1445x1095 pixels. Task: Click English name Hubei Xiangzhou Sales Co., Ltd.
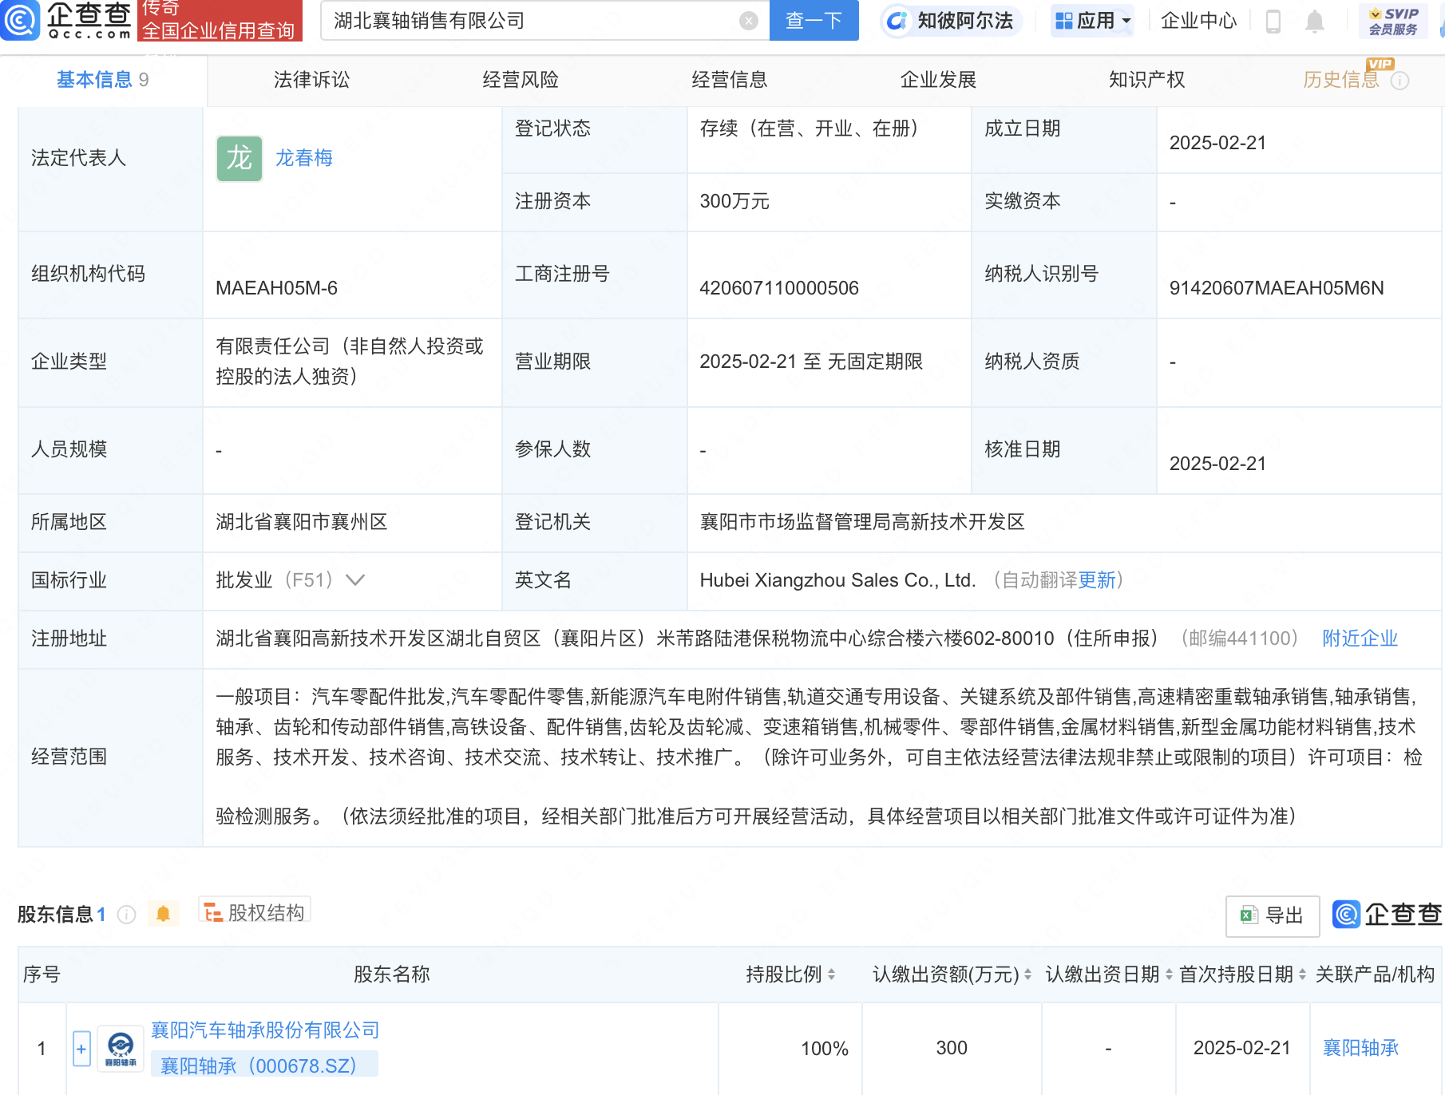coord(837,580)
